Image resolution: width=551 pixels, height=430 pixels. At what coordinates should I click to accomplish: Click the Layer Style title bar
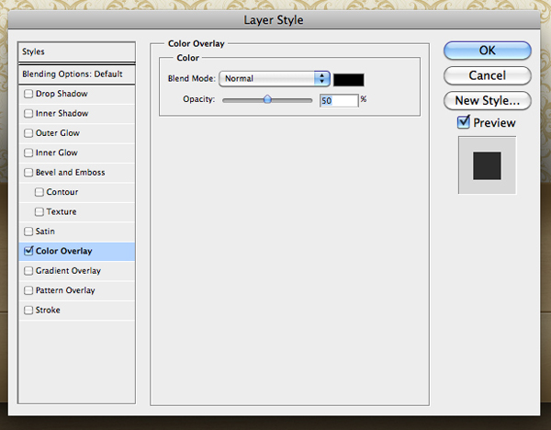[274, 19]
